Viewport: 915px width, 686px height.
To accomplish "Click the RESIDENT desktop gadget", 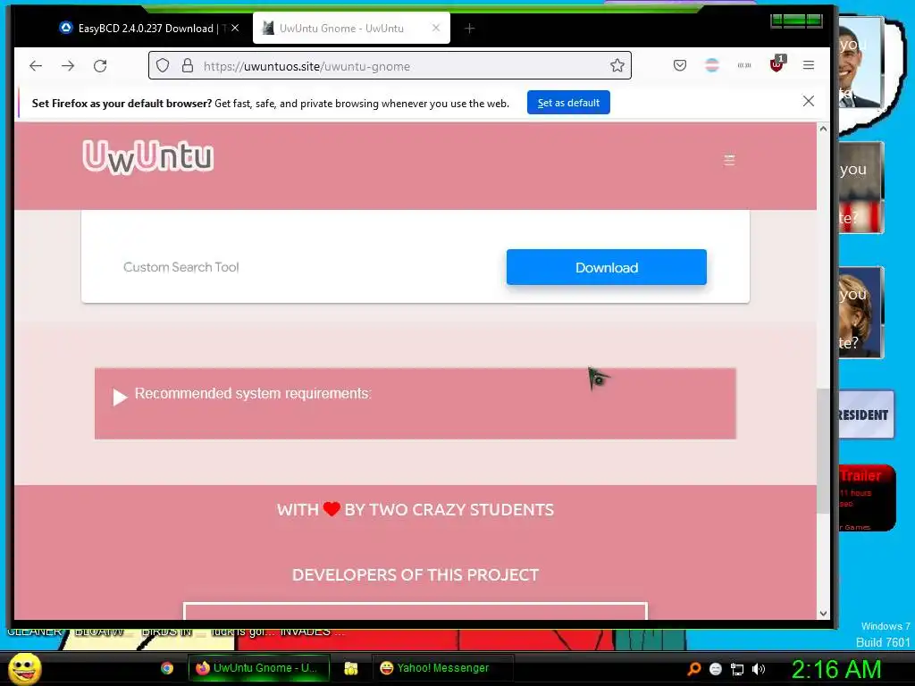I will tap(865, 414).
